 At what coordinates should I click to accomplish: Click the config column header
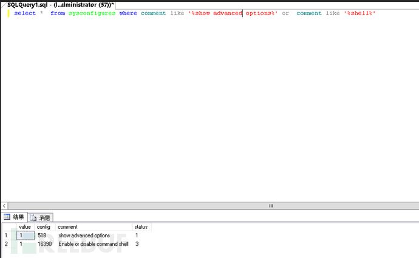pos(44,227)
